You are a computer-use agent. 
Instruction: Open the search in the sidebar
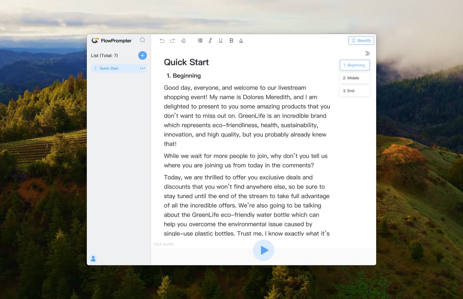pos(142,40)
